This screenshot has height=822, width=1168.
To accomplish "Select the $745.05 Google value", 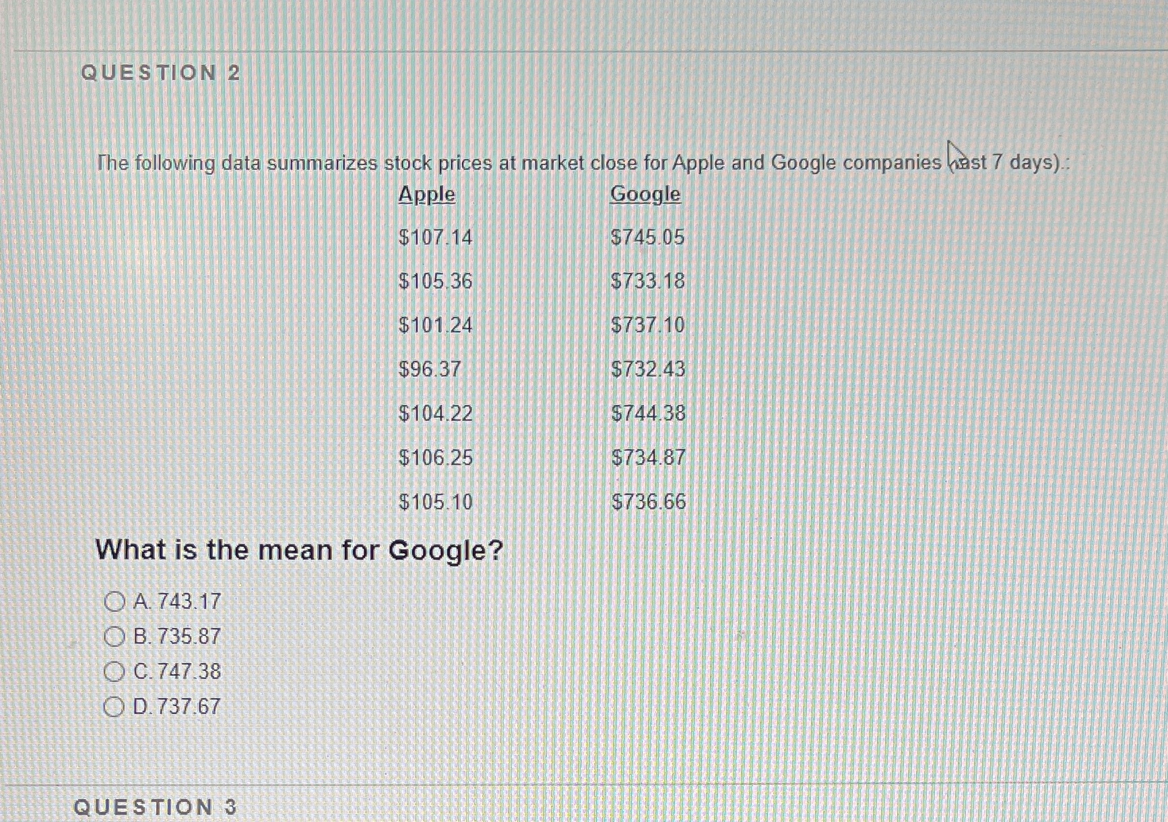I will point(647,238).
